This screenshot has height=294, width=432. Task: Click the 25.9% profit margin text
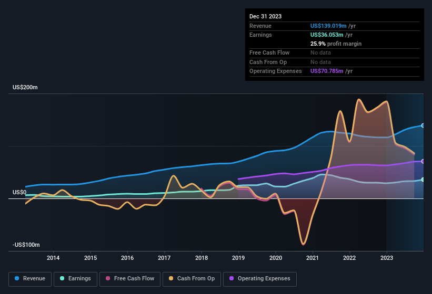click(x=336, y=44)
